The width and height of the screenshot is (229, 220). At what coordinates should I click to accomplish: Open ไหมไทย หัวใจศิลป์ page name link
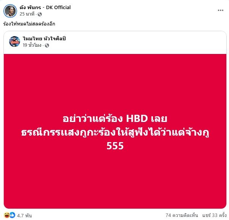click(44, 38)
